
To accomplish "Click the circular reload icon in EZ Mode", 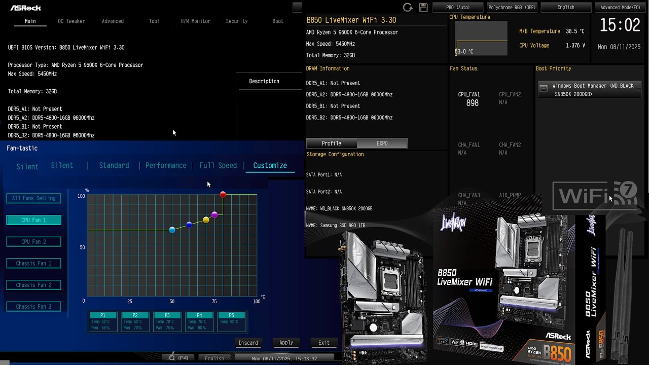I will (408, 7).
